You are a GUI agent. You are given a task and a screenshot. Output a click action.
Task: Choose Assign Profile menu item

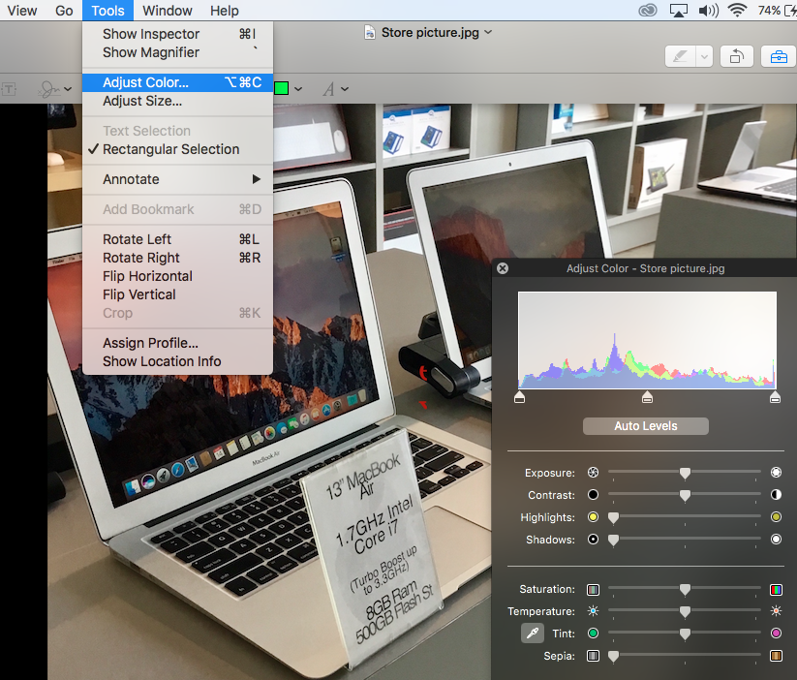(177, 343)
